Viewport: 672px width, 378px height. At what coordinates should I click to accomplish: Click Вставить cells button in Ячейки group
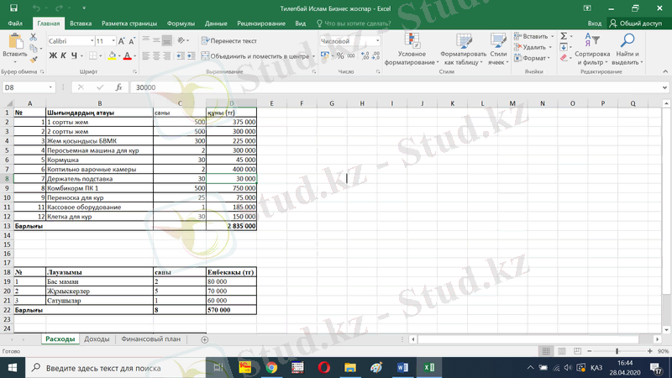[x=532, y=36]
